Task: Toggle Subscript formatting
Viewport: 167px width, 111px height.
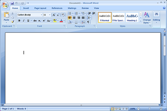Action: coord(39,20)
